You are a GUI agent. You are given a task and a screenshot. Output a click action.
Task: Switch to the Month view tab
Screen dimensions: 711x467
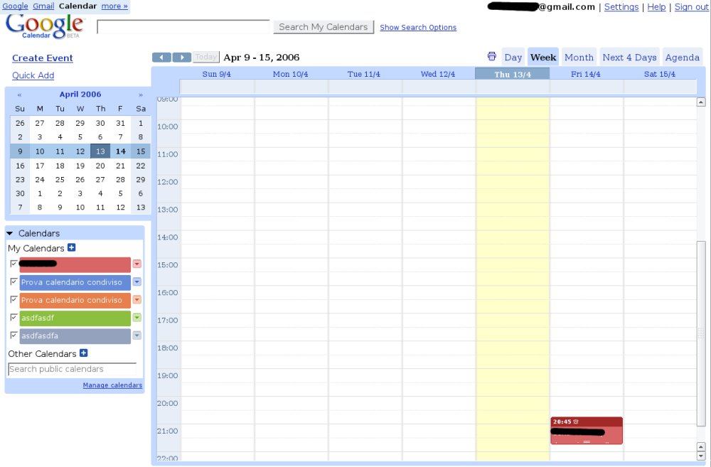pos(579,58)
